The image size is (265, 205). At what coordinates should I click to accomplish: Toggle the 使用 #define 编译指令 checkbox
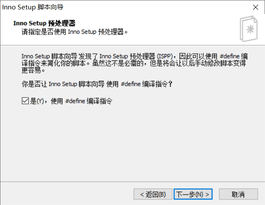pyautogui.click(x=25, y=101)
